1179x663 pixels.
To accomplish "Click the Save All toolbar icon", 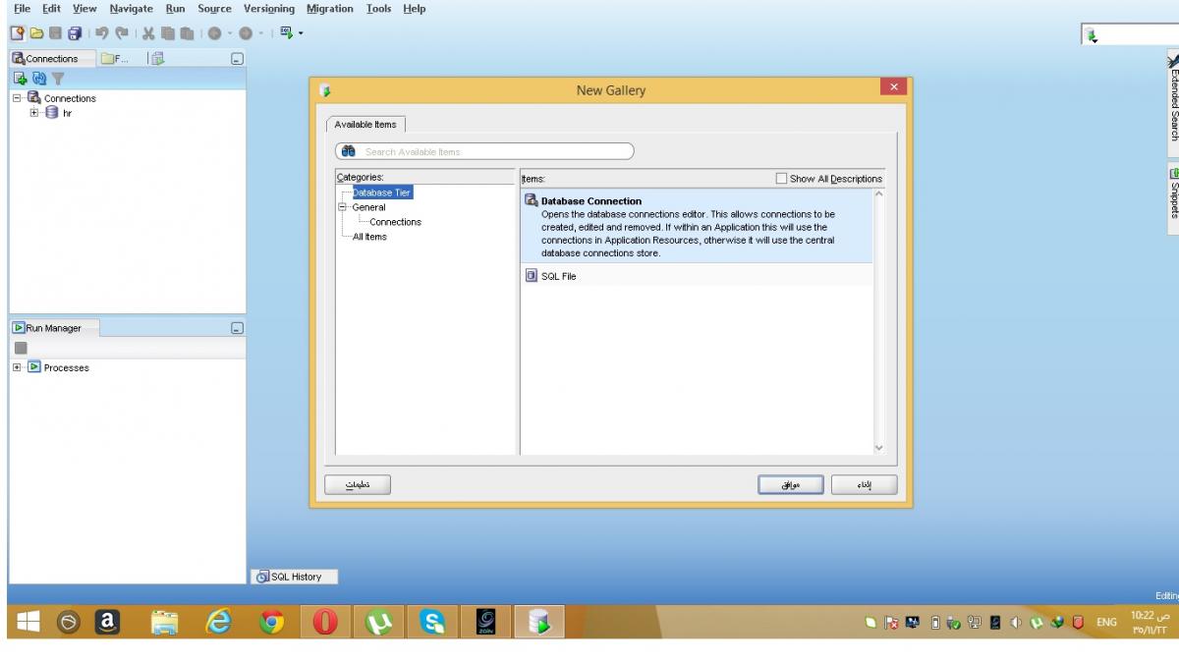I will pos(74,33).
